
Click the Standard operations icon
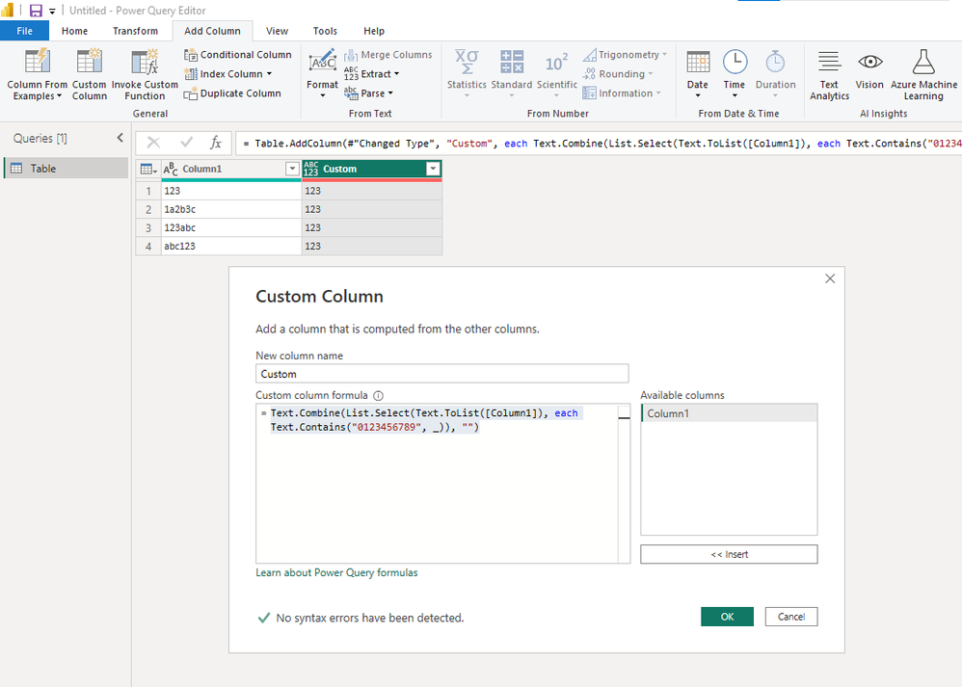pos(512,62)
